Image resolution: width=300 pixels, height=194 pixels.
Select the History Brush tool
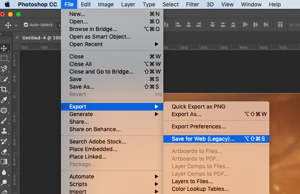point(4,141)
